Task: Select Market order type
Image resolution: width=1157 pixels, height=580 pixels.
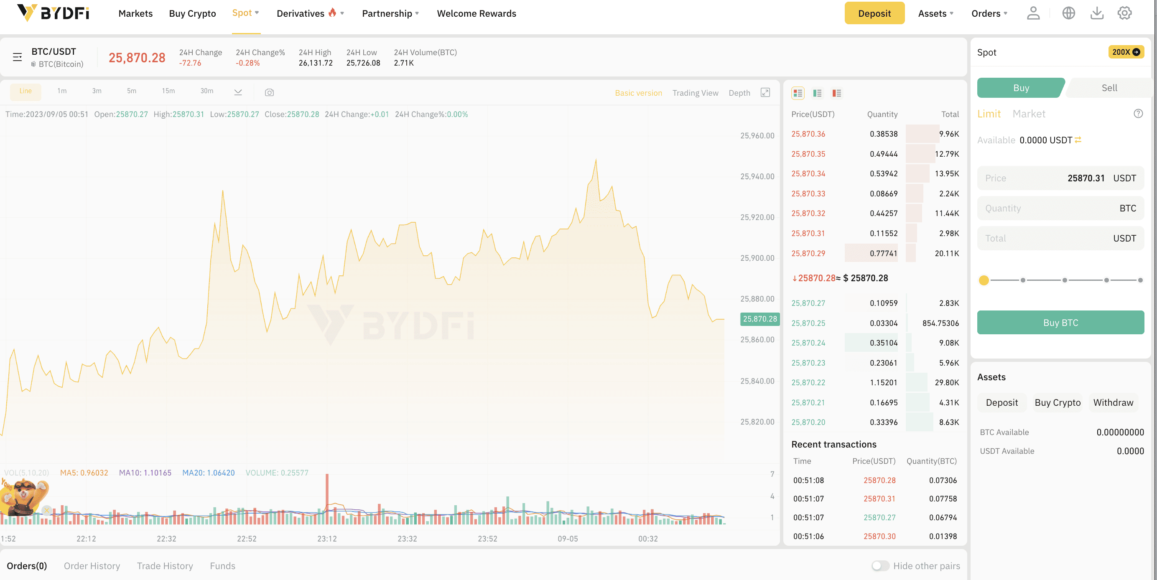Action: tap(1029, 114)
